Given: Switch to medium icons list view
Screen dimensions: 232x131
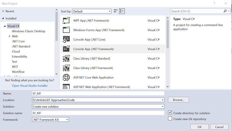Looking at the screenshot, I should click(122, 11).
